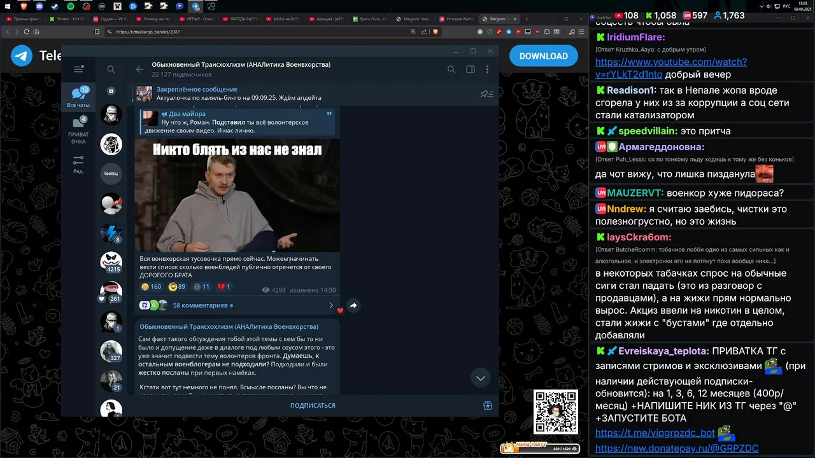Click the bookmark icon left of URL
This screenshot has width=815, height=458.
point(97,32)
